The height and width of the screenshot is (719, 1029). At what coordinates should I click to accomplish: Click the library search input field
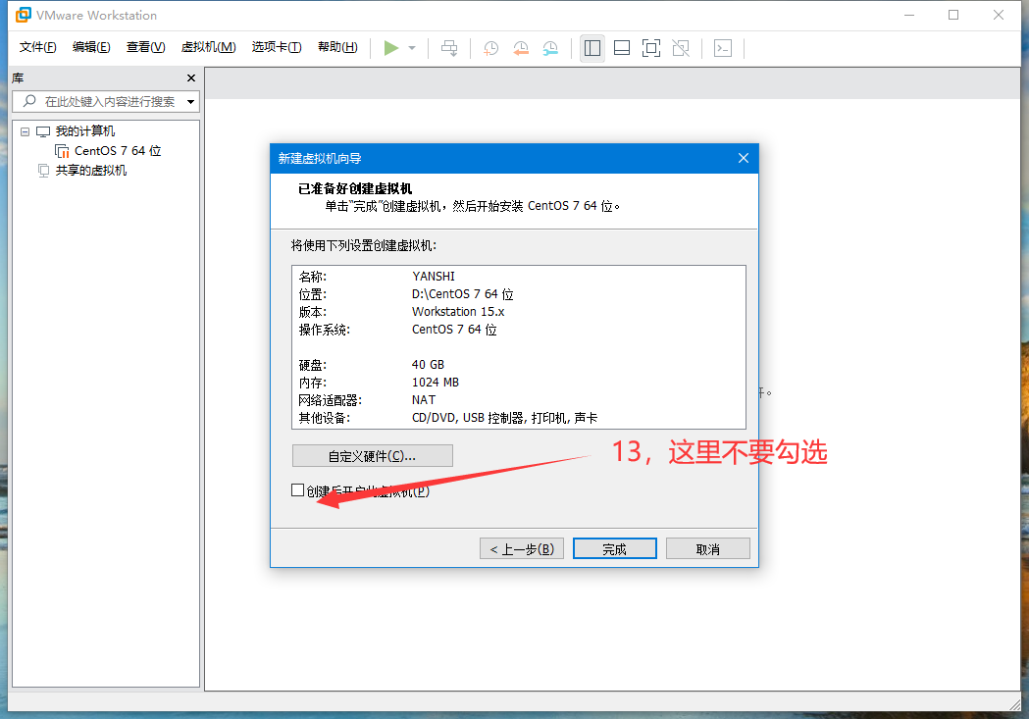click(x=108, y=101)
